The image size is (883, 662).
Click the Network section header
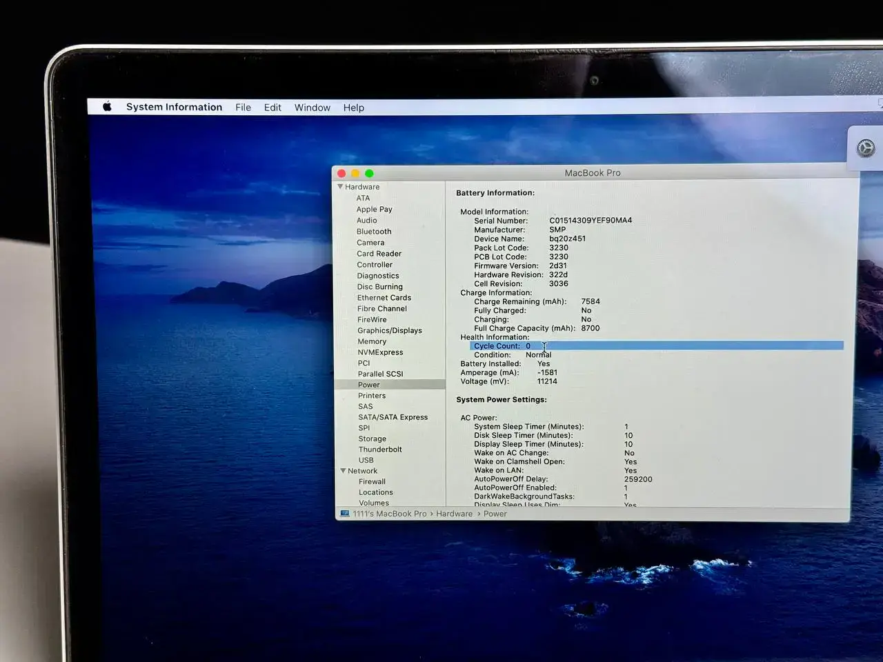pos(362,471)
